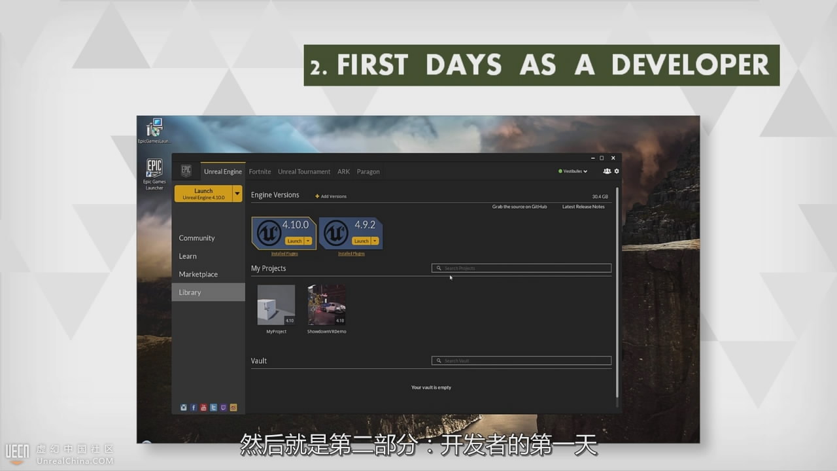Click the 'Your vault is empty' message
This screenshot has width=837, height=471.
(431, 387)
